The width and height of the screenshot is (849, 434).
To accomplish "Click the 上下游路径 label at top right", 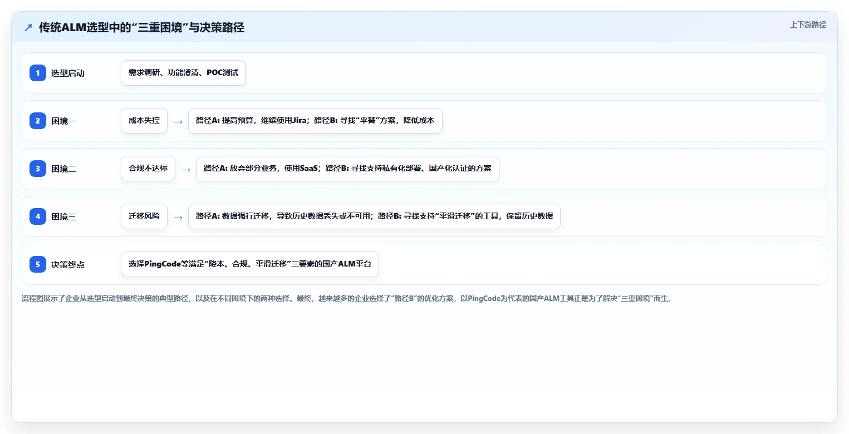I will [x=808, y=24].
